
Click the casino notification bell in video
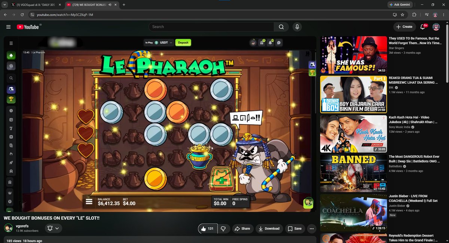[271, 43]
